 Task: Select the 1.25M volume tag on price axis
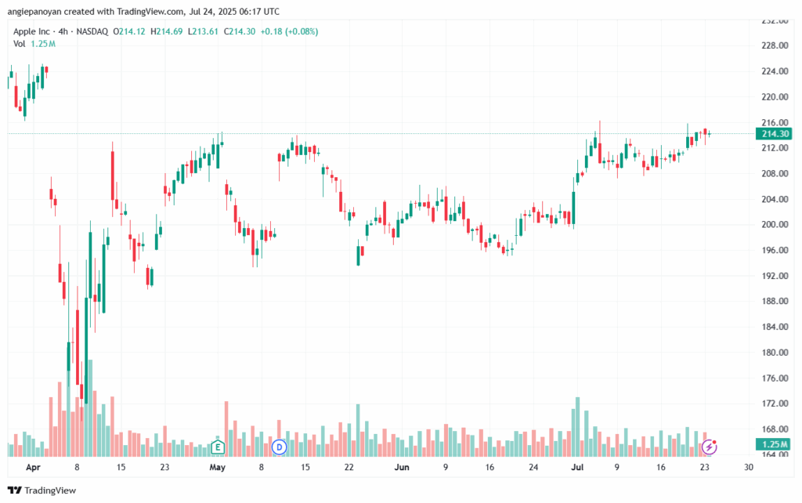point(775,444)
